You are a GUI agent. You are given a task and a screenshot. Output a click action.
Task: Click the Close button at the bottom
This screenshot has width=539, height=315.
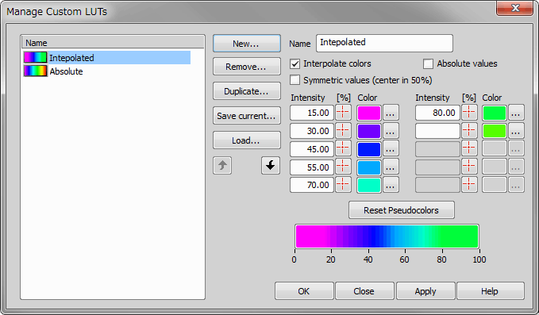click(364, 291)
